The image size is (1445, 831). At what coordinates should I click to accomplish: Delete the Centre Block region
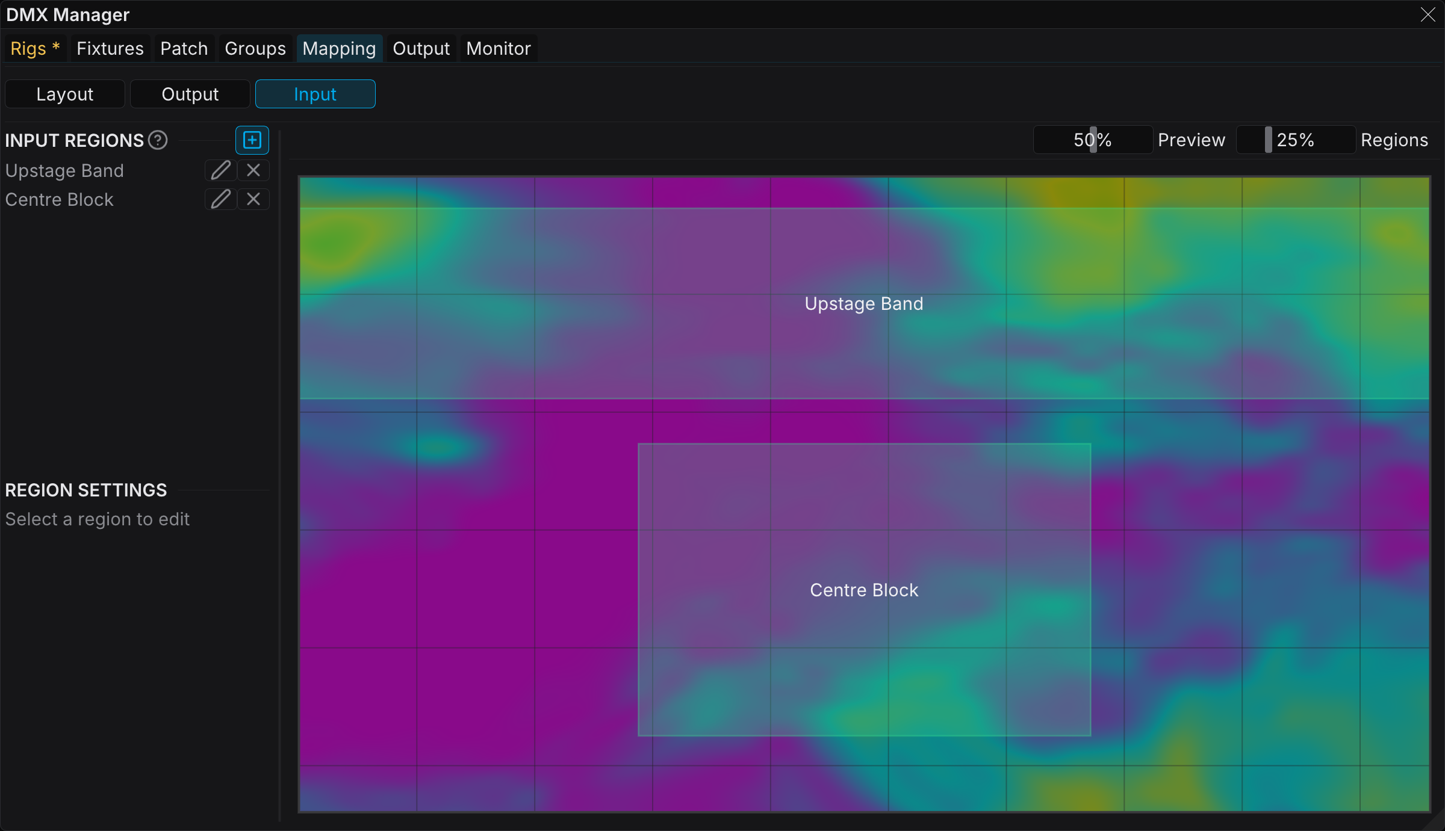pyautogui.click(x=253, y=199)
